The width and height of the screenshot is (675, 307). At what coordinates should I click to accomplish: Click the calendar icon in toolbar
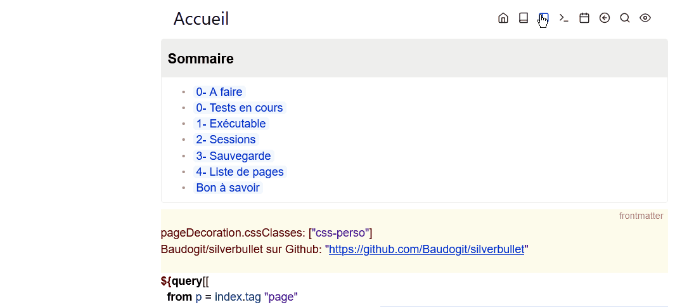(584, 18)
